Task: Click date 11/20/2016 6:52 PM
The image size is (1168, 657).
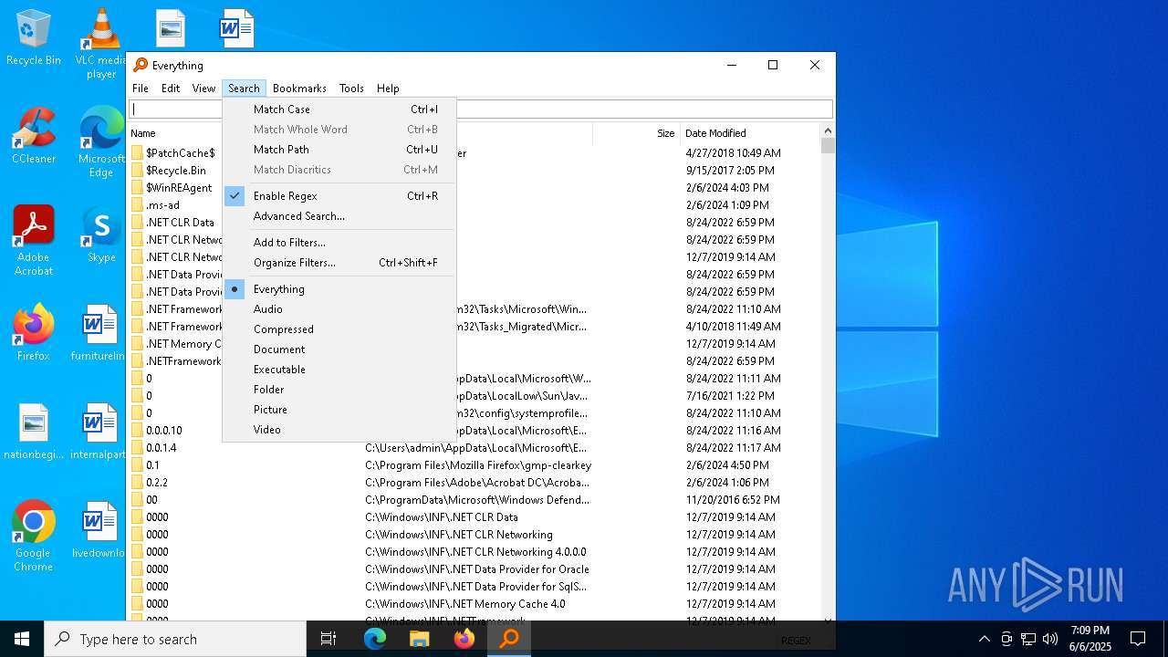Action: coord(733,500)
